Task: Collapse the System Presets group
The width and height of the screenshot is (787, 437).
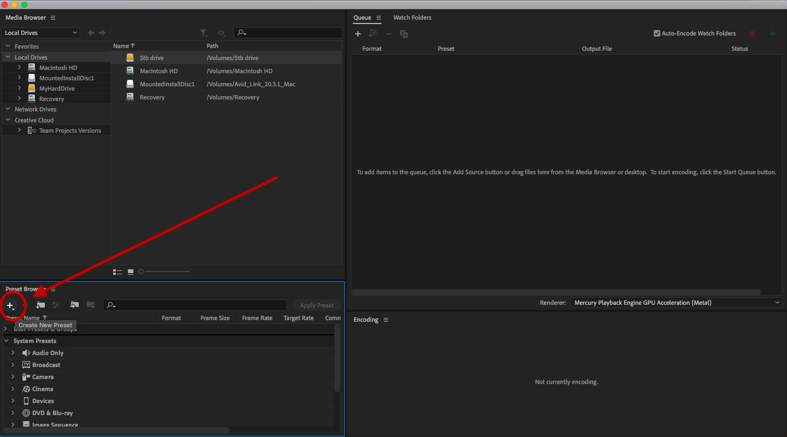Action: pyautogui.click(x=6, y=341)
